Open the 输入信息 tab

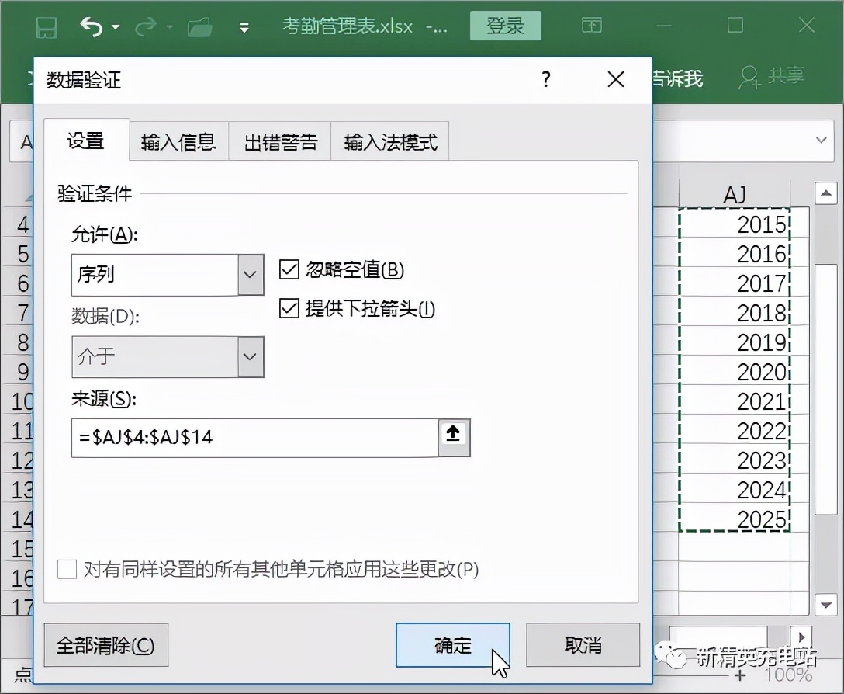click(x=178, y=141)
